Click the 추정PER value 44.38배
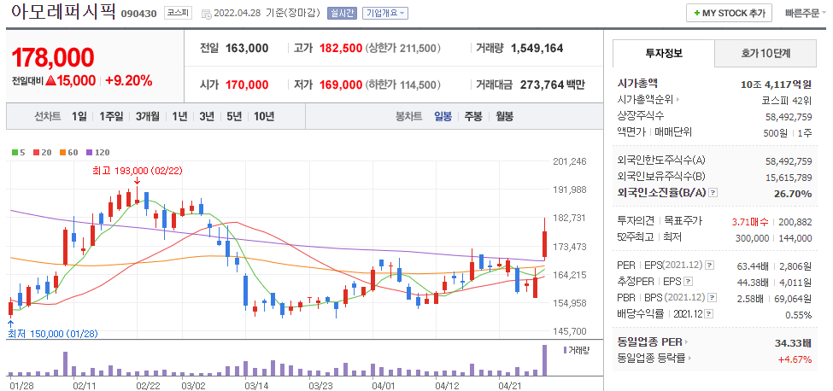The height and width of the screenshot is (391, 833). pos(753,281)
